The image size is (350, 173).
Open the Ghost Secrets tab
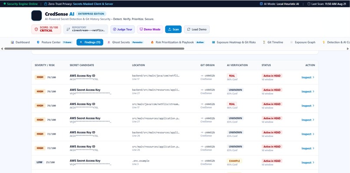[x=125, y=42]
